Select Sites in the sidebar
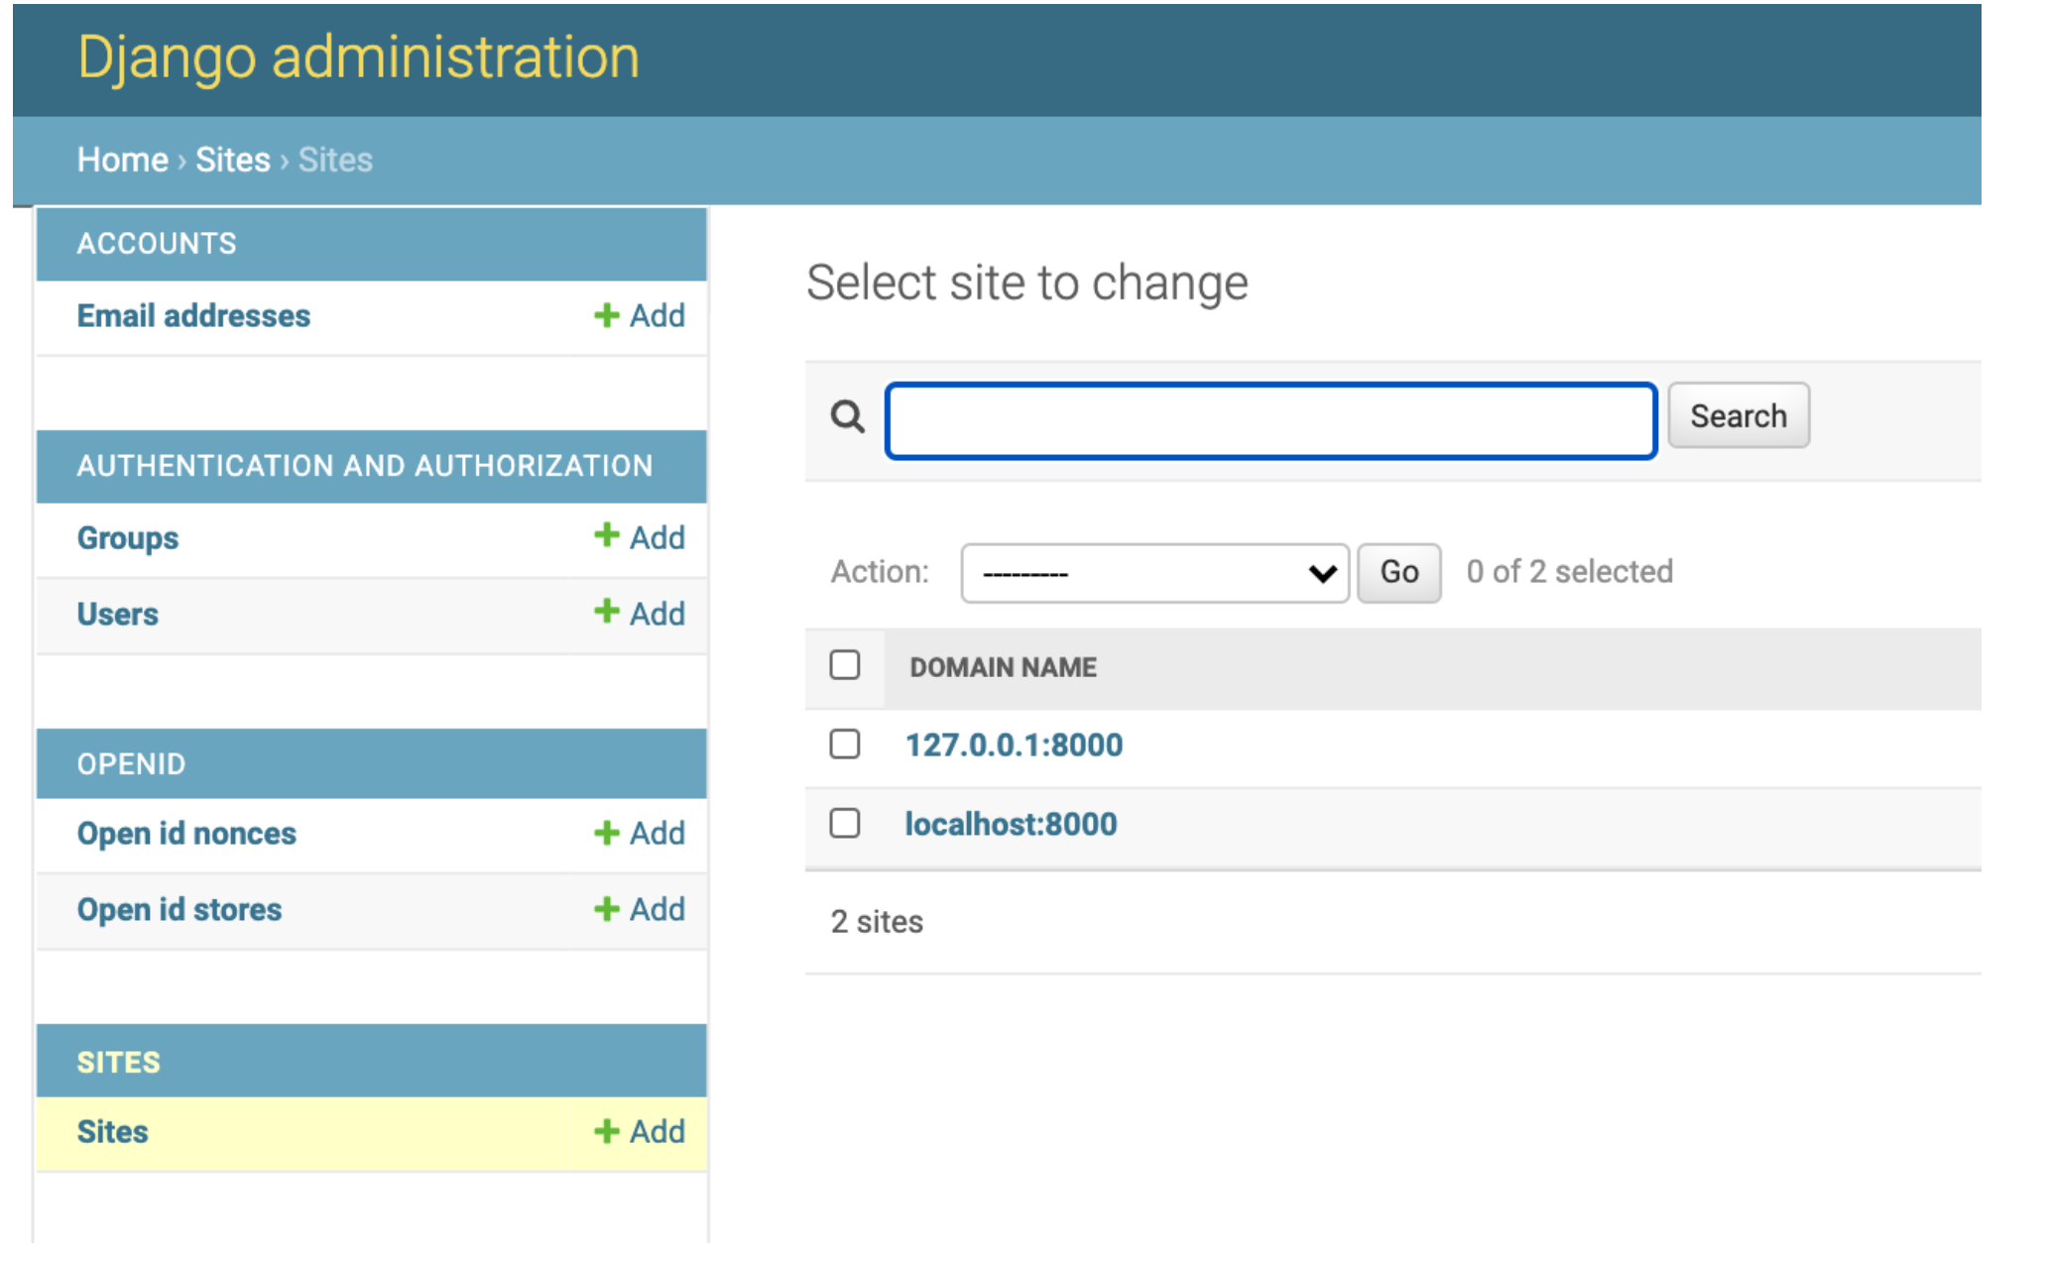The image size is (2047, 1265). click(112, 1132)
